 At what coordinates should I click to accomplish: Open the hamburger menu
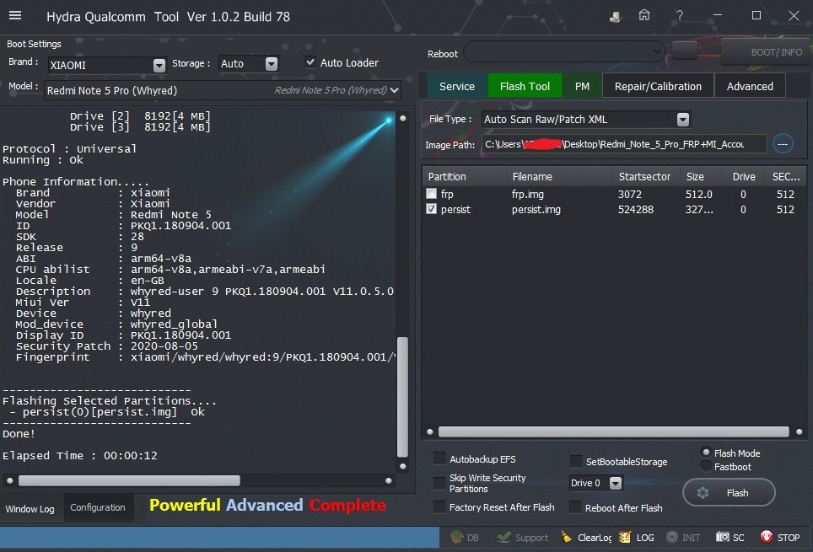(x=14, y=16)
